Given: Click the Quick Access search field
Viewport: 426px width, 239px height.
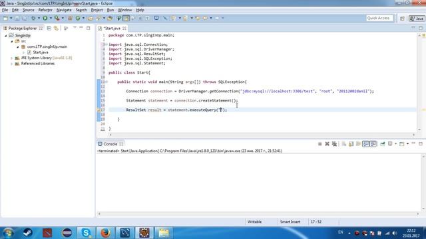Looking at the screenshot, I should tap(379, 18).
